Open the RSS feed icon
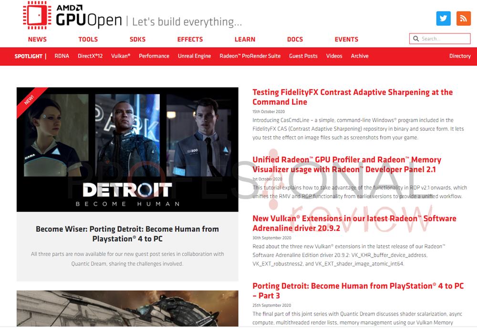The image size is (477, 329). (x=463, y=19)
